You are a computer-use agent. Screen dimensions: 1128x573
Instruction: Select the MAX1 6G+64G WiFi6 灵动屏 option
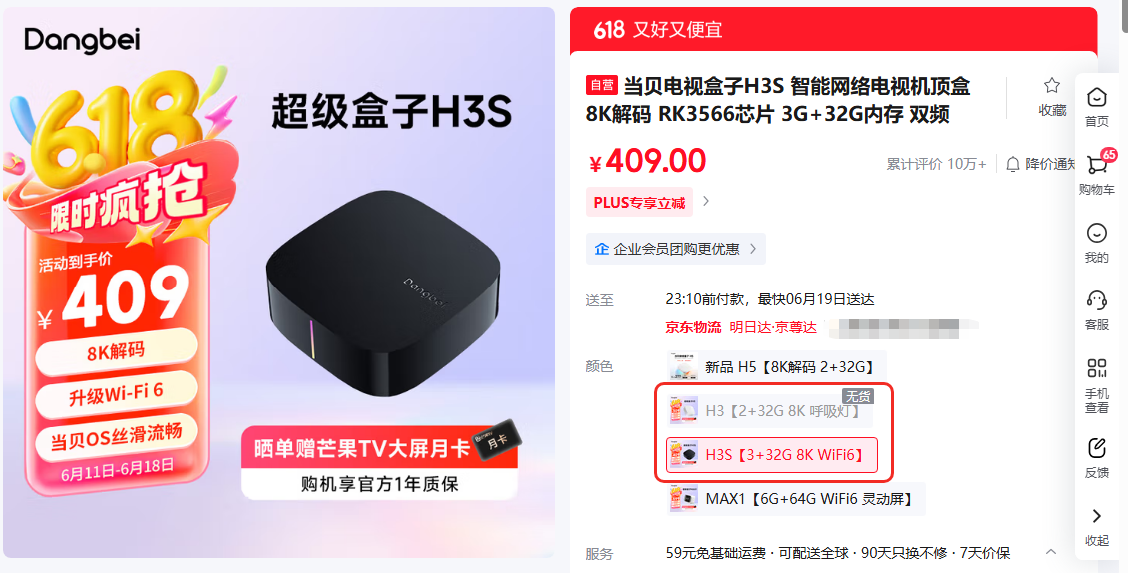click(x=795, y=498)
